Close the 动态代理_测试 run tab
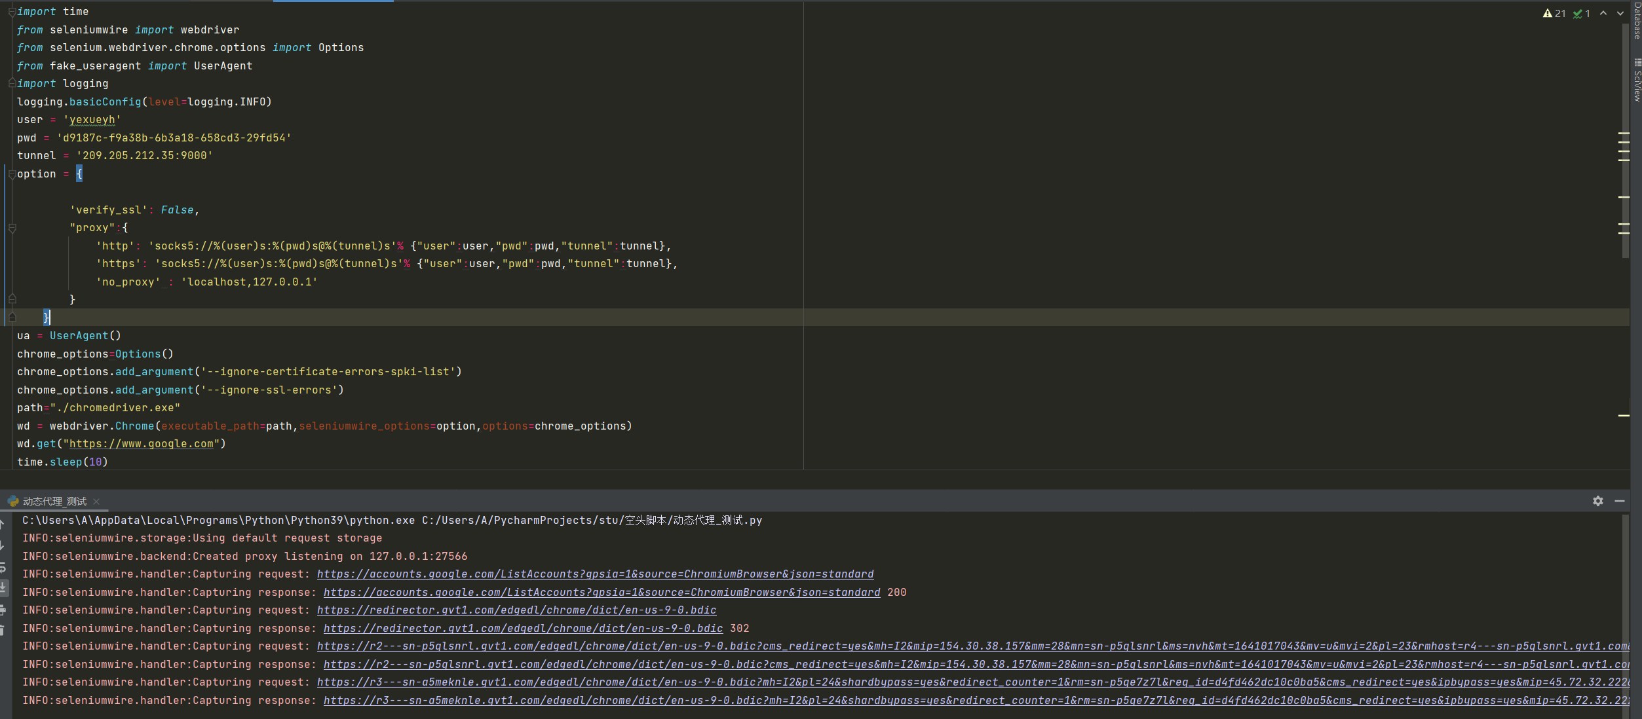This screenshot has height=719, width=1642. [96, 502]
